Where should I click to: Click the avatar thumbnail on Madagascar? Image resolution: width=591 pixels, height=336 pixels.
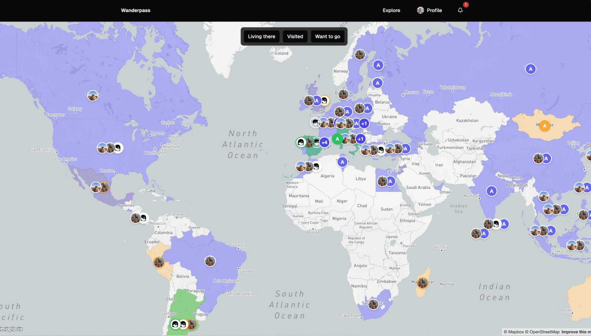pos(423,283)
